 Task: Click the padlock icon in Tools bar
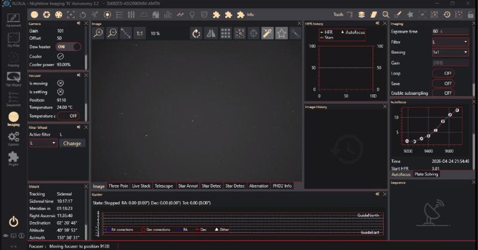[x=471, y=14]
